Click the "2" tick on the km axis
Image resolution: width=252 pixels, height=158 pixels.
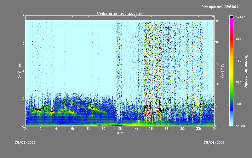pos(23,99)
